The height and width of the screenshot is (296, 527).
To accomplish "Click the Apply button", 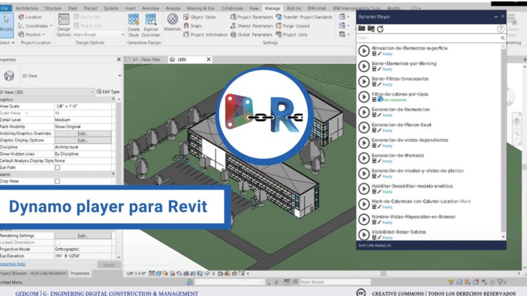I will [109, 264].
